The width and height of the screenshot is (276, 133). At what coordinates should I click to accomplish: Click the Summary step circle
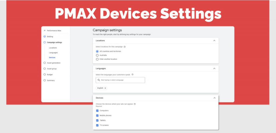(x=44, y=80)
